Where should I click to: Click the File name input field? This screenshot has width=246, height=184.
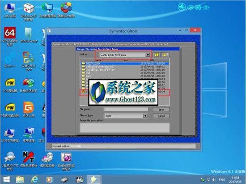click(126, 109)
